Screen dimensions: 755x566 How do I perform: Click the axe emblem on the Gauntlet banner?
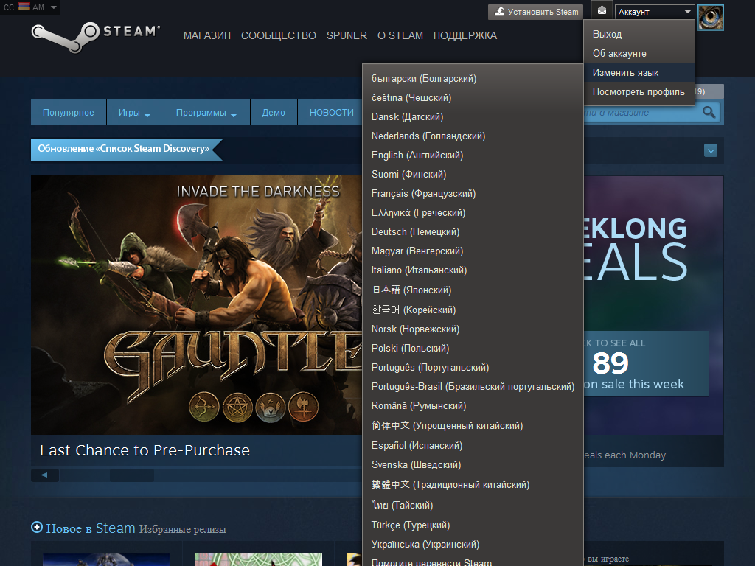click(x=302, y=405)
